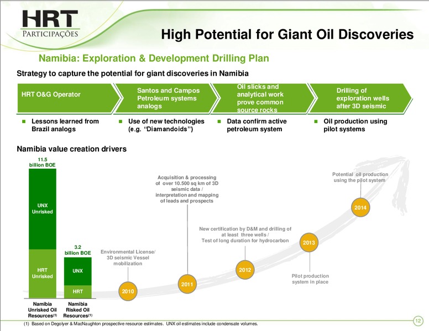
Task: Click the UNX Unrisked bar segment
Action: coord(43,209)
